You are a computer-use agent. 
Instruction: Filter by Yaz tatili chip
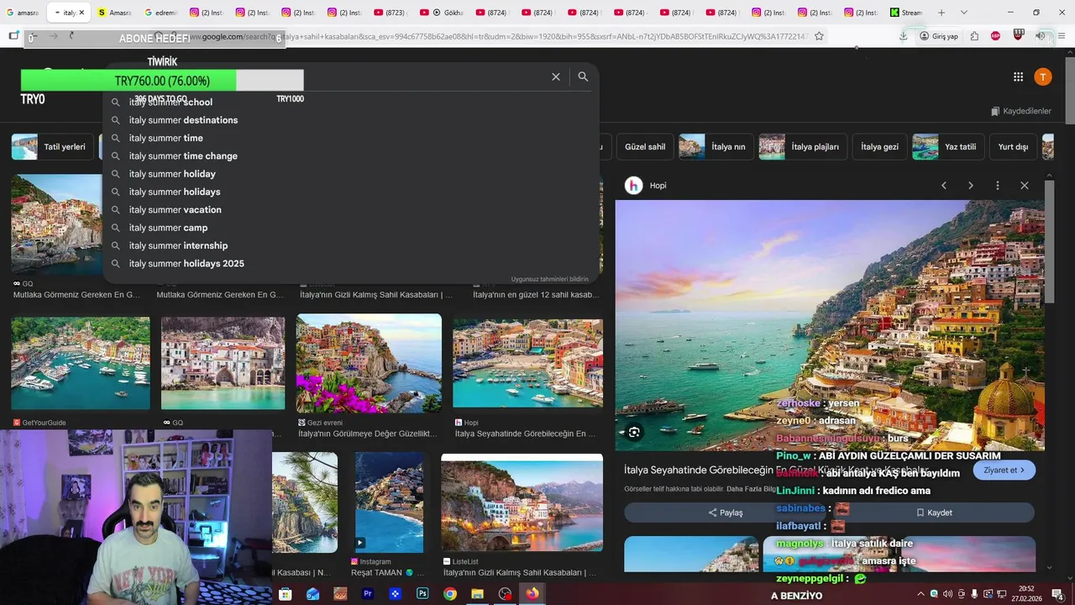click(947, 146)
